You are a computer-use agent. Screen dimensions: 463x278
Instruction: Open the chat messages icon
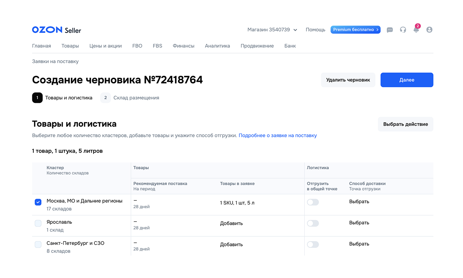[389, 30]
